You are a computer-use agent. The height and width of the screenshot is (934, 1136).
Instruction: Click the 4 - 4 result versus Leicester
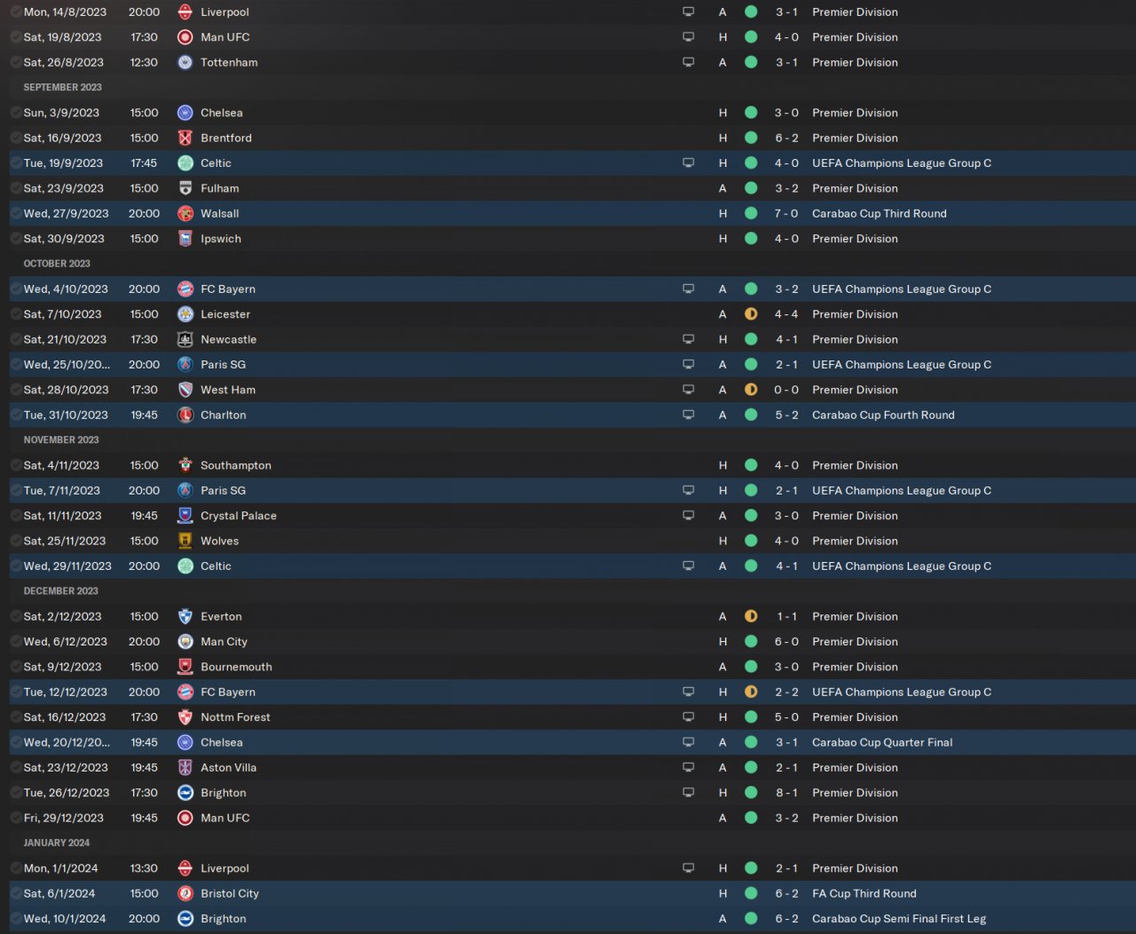786,314
